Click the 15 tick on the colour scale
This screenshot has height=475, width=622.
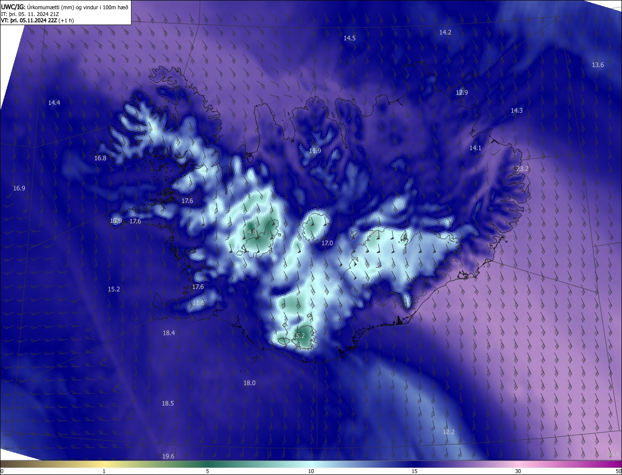[x=415, y=471]
